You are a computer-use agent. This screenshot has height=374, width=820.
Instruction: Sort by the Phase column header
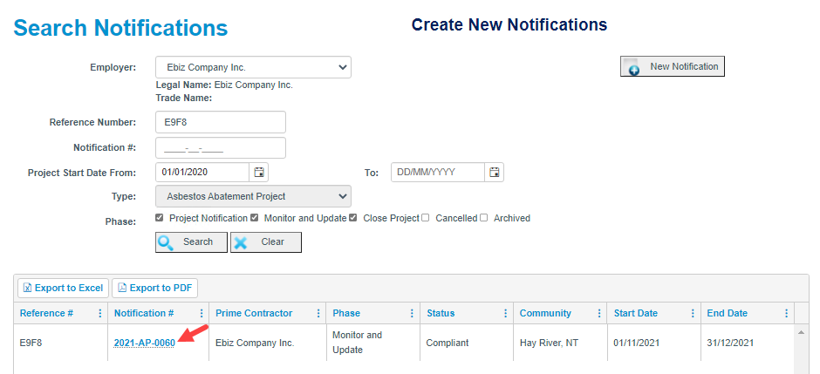tap(346, 313)
